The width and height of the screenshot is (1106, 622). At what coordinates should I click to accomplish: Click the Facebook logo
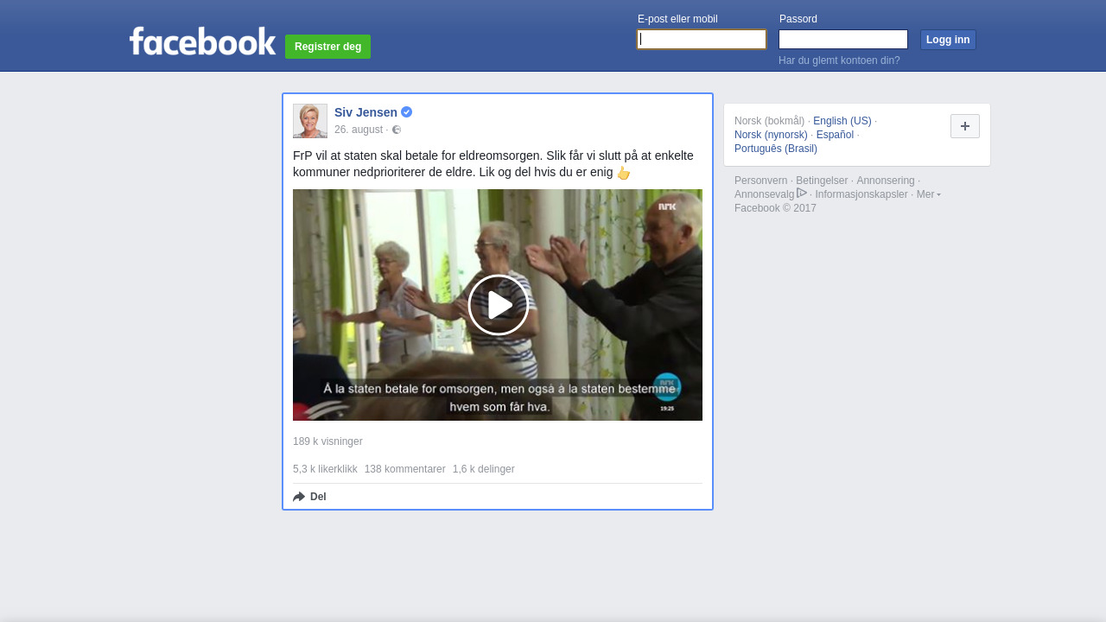tap(202, 41)
